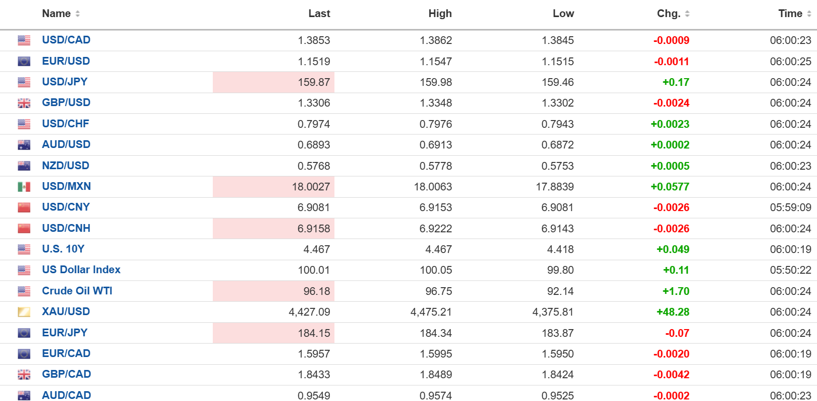The image size is (817, 401).
Task: Open the USD/JPY currency pair link
Action: click(x=65, y=82)
